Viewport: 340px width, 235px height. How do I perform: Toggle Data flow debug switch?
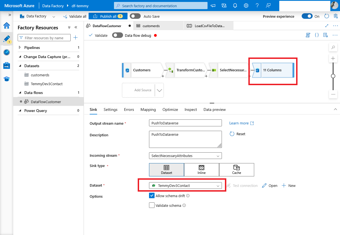tap(118, 35)
